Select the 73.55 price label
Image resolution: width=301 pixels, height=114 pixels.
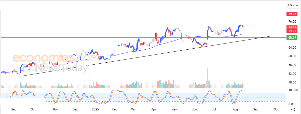pyautogui.click(x=292, y=27)
